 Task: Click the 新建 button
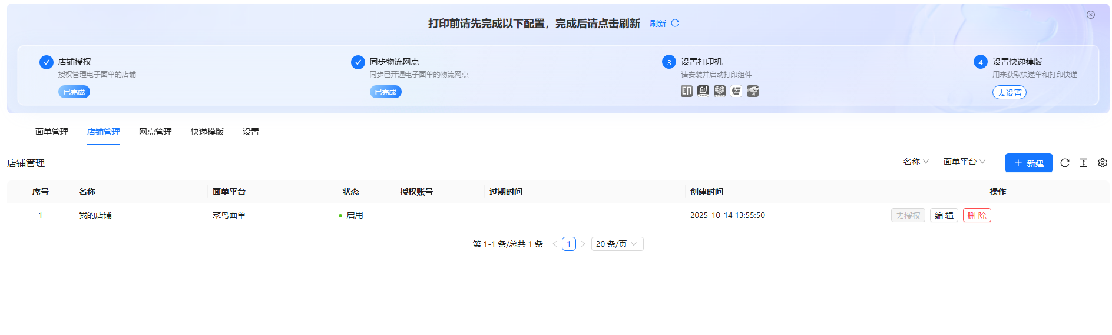tap(1028, 163)
